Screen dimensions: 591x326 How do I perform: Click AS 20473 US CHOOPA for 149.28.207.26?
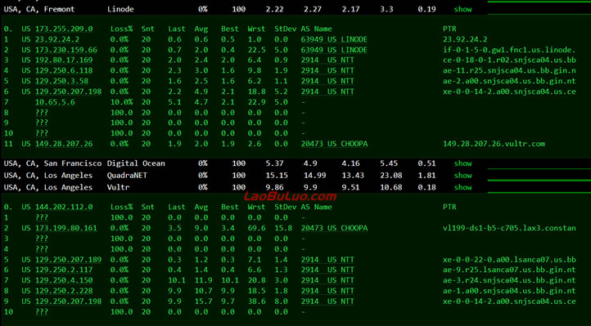334,144
